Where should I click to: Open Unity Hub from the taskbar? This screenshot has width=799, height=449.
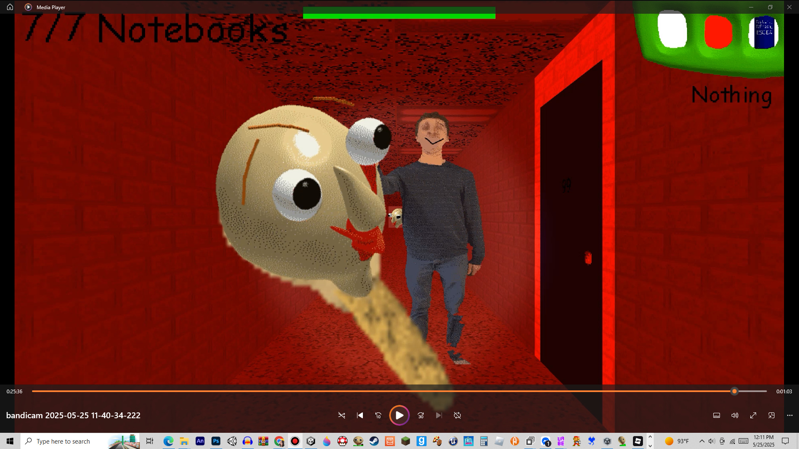(x=311, y=441)
